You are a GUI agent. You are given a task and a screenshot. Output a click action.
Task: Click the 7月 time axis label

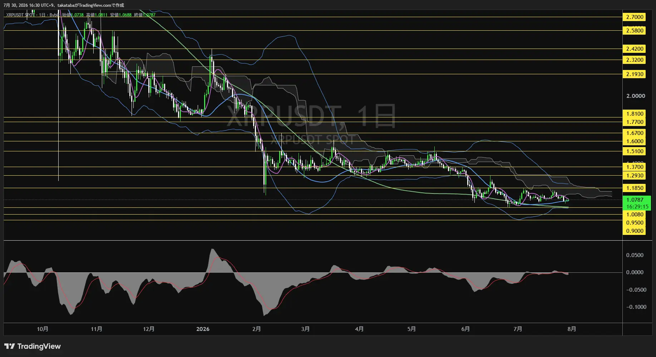click(518, 329)
